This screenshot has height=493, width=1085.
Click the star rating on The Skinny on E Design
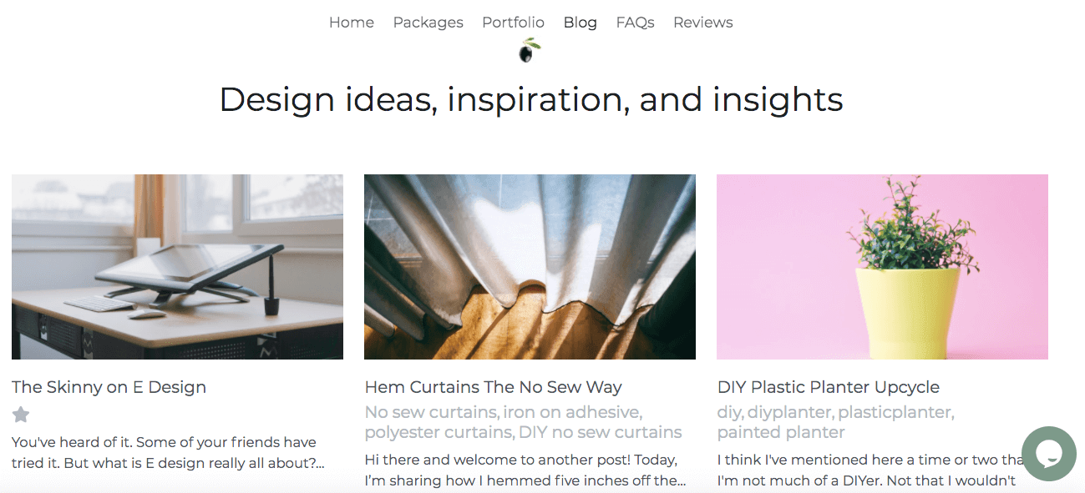click(x=20, y=415)
